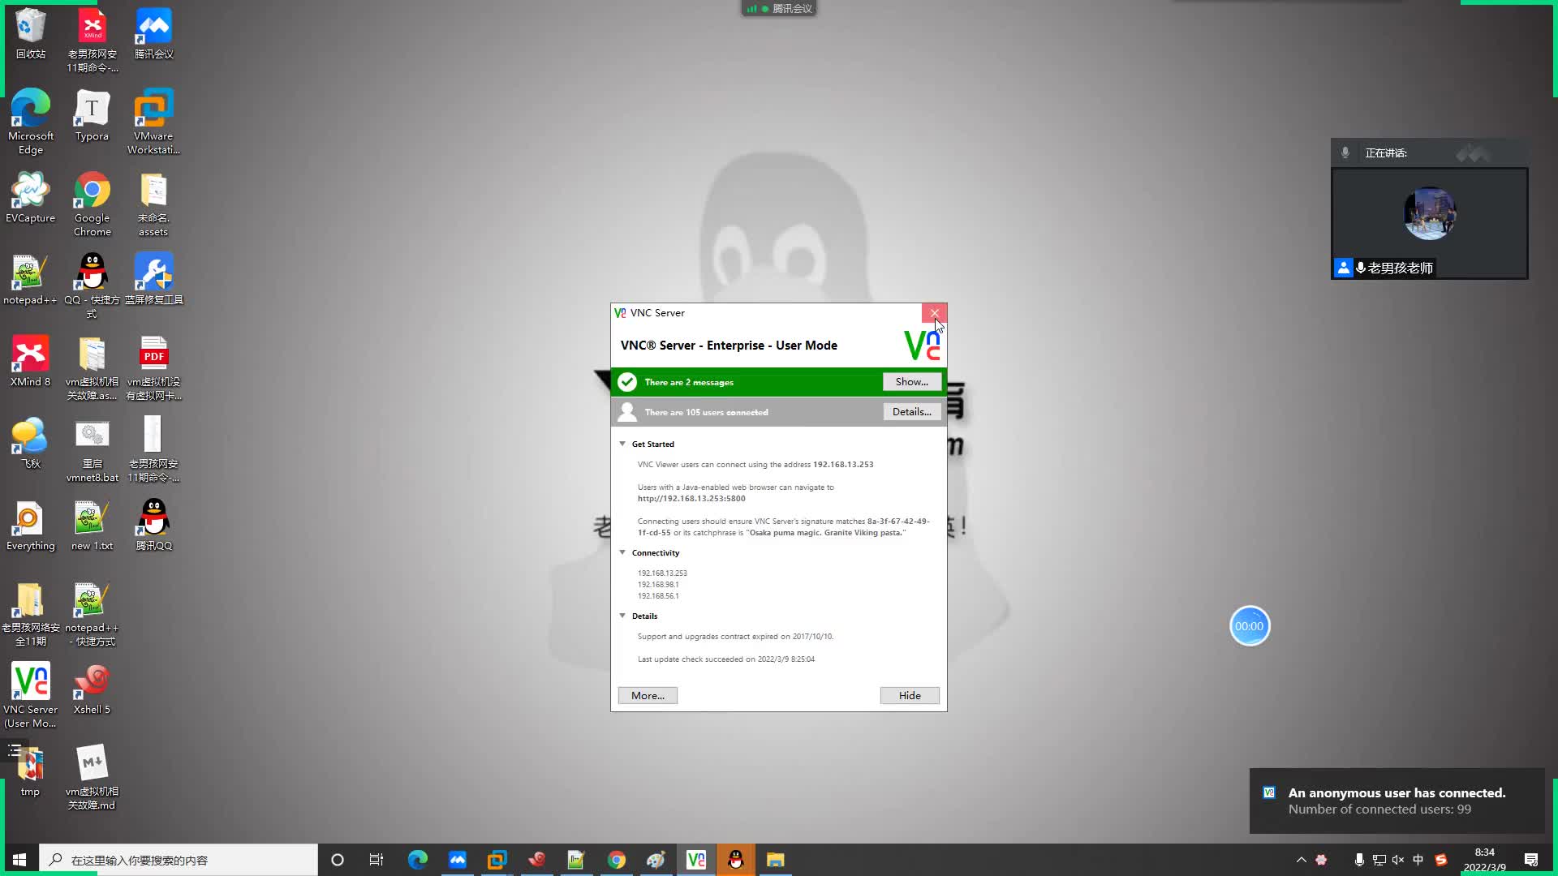This screenshot has width=1558, height=876.
Task: Click Show... for the 2 messages
Action: [911, 382]
